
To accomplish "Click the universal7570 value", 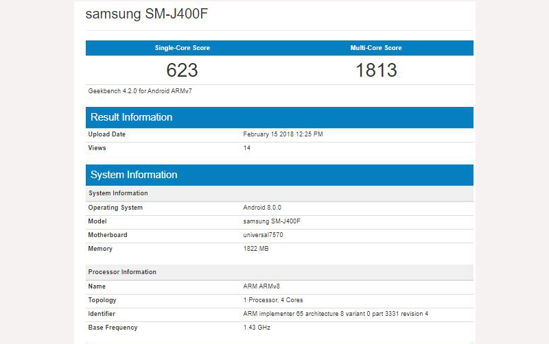I will (263, 235).
